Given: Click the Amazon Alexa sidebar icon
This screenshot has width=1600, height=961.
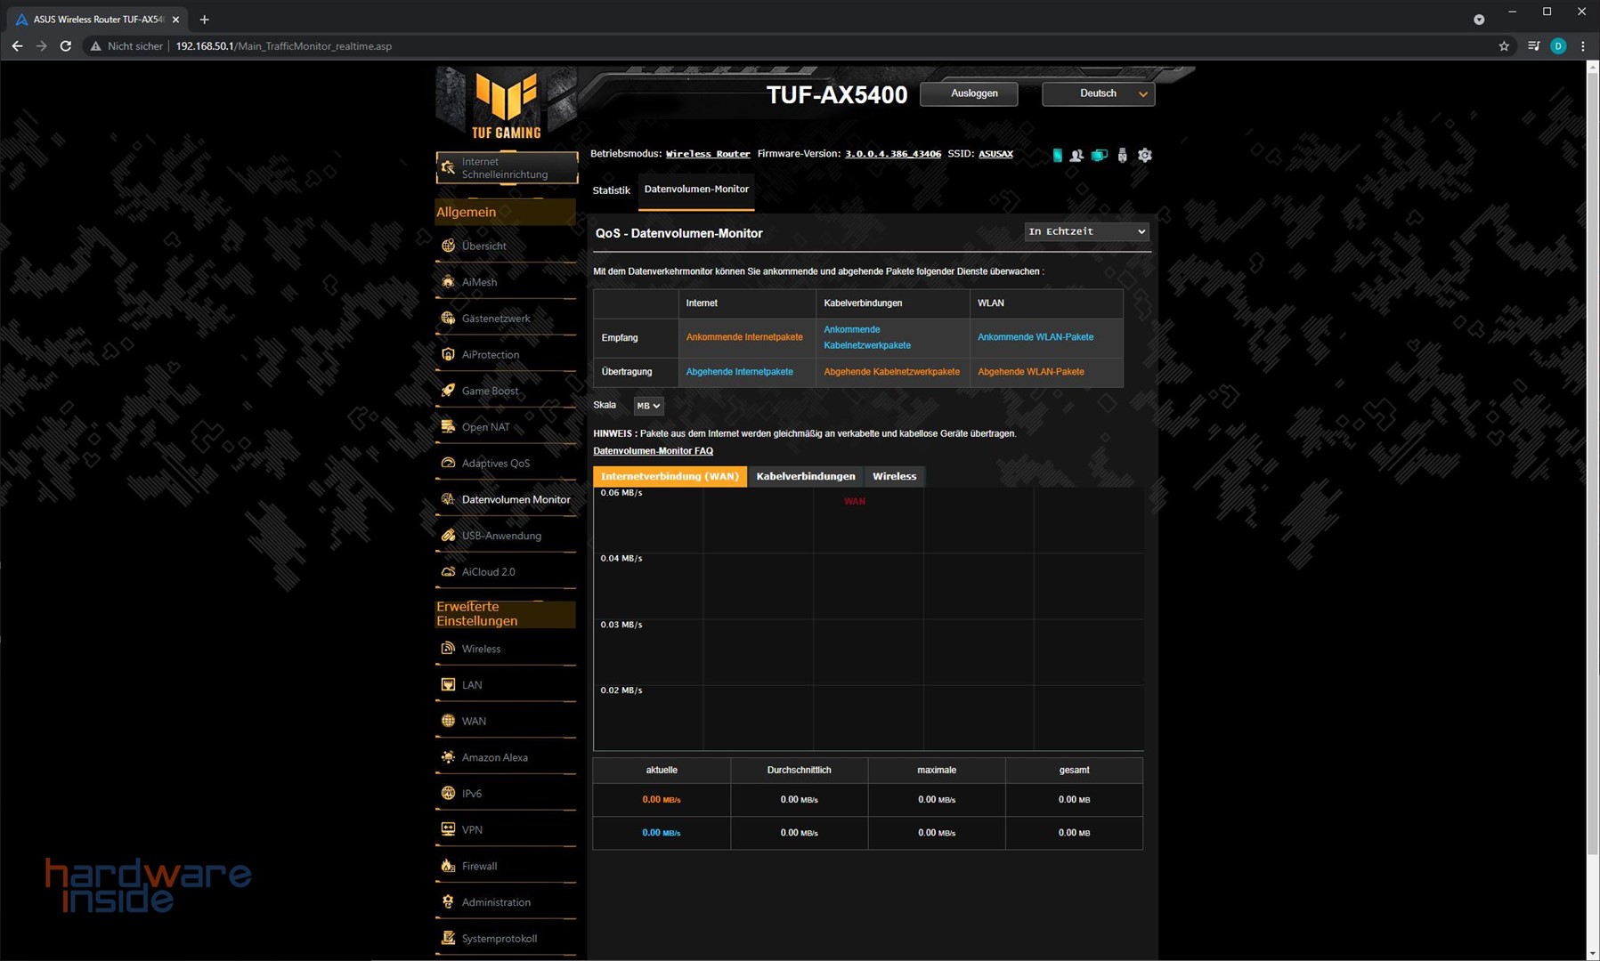Looking at the screenshot, I should tap(448, 757).
